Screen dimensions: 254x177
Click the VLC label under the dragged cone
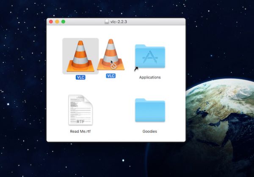(110, 76)
